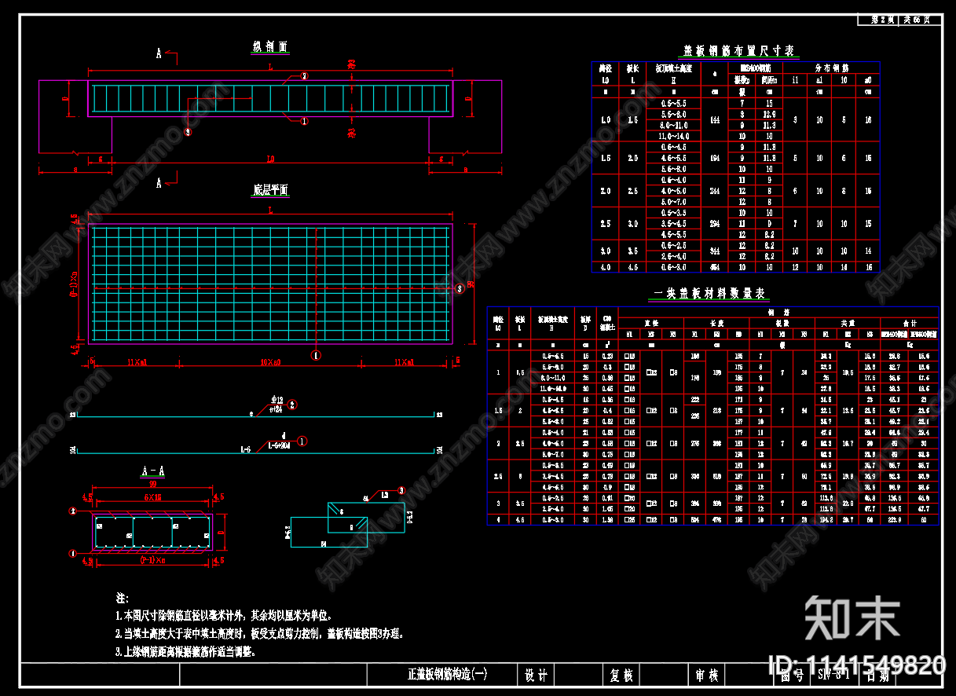Click rebar callout circle 1 below bottom plan

click(x=317, y=355)
